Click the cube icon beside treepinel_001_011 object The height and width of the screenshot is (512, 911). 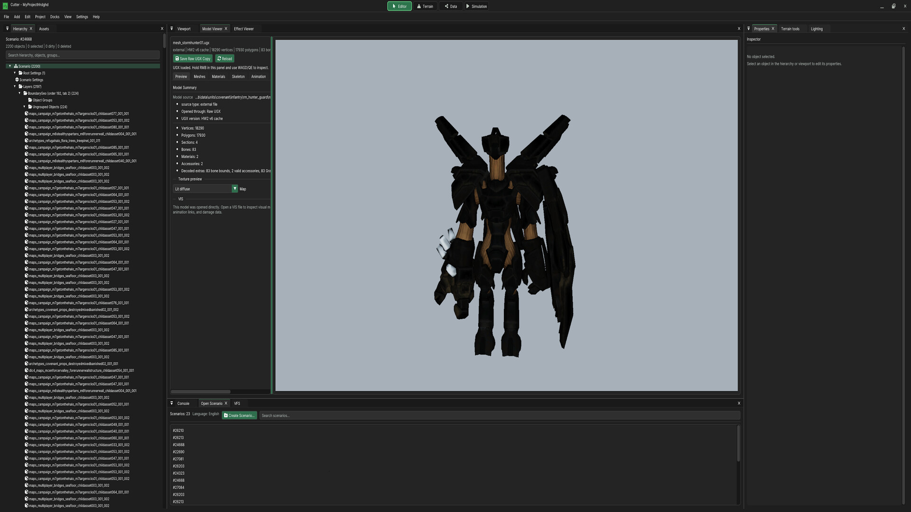click(27, 141)
